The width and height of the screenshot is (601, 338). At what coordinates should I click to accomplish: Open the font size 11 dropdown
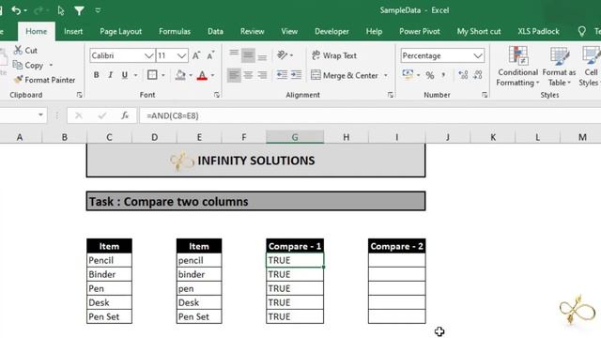[x=182, y=56]
